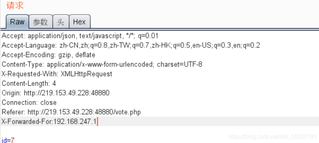This screenshot has height=143, width=319.
Task: Click the q=0.01 value in Accept
Action: (x=148, y=36)
